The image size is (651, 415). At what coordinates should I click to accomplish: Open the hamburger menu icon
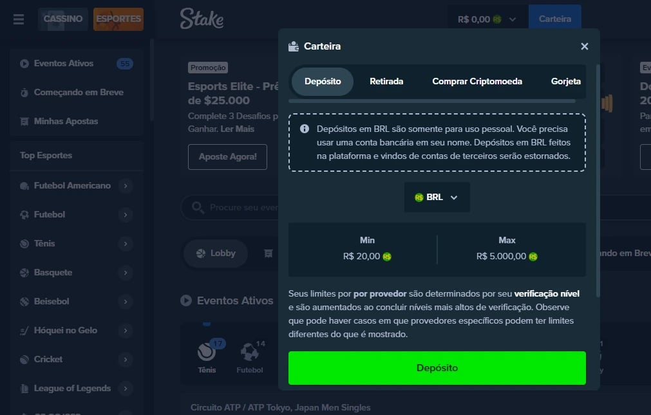(x=18, y=19)
